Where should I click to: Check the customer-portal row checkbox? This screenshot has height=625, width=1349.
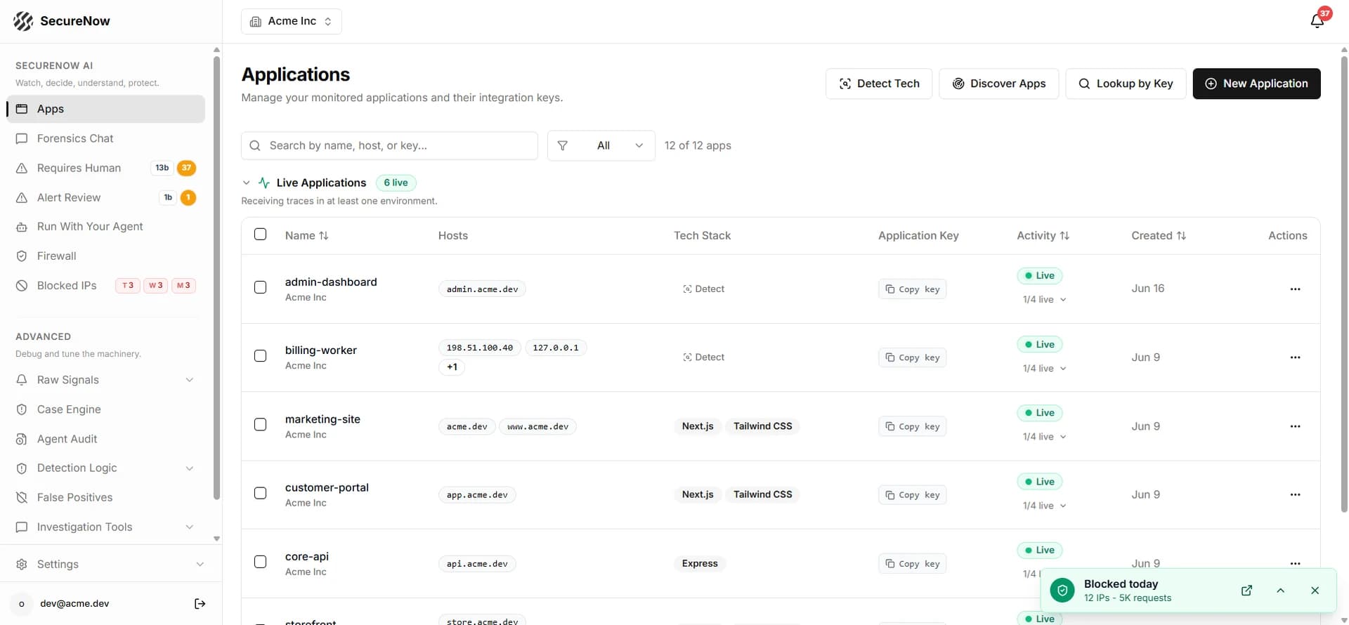[260, 493]
